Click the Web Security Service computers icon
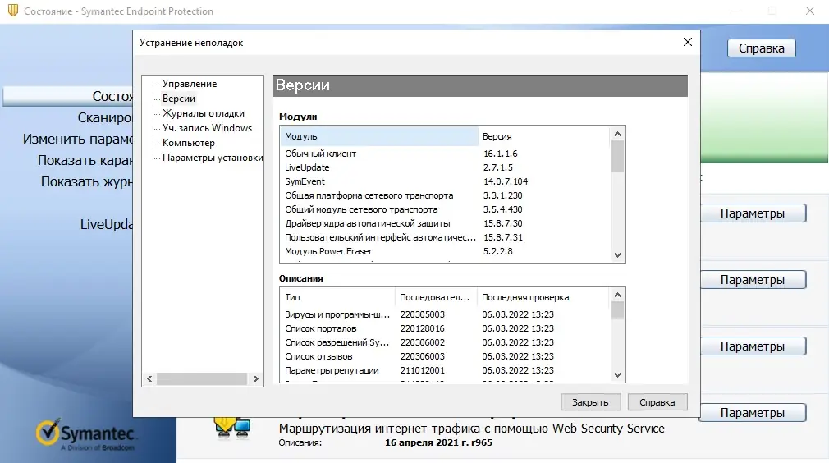 (x=232, y=427)
